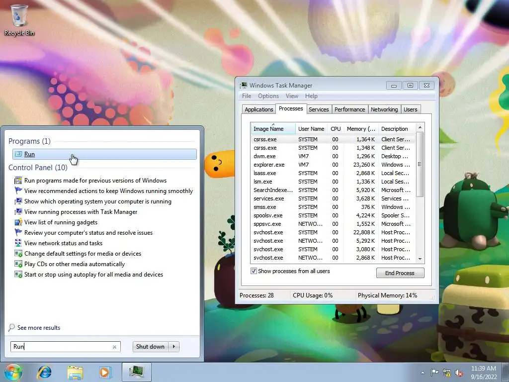
Task: Click the muted volume icon in the tray
Action: 459,373
